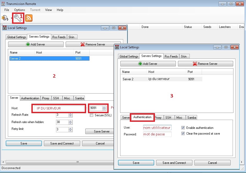Increase the port number with up spinner
The image size is (246, 173).
[x=104, y=107]
